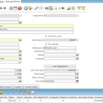Viewport: 103px width, 103px height.
Task: Click the Sales Volume number field
Action: coord(60,78)
